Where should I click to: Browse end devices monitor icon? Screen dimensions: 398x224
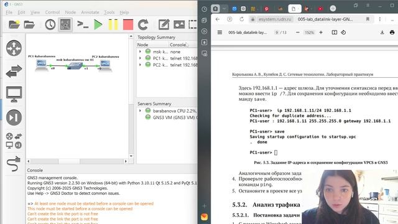click(x=14, y=94)
